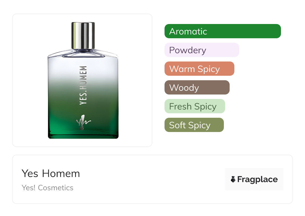Open the Yes! Cosmetics brand link
The width and height of the screenshot is (305, 216).
(x=48, y=188)
